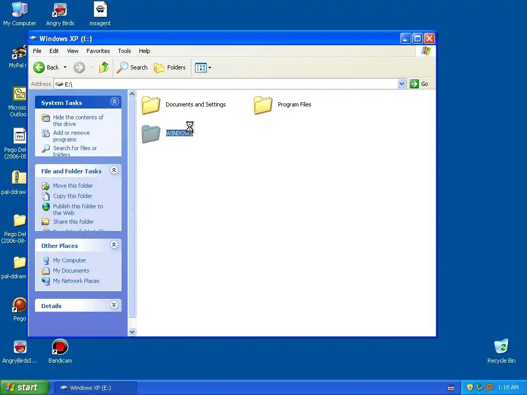
Task: Select the MyPal desktop shortcut
Action: coord(18,57)
